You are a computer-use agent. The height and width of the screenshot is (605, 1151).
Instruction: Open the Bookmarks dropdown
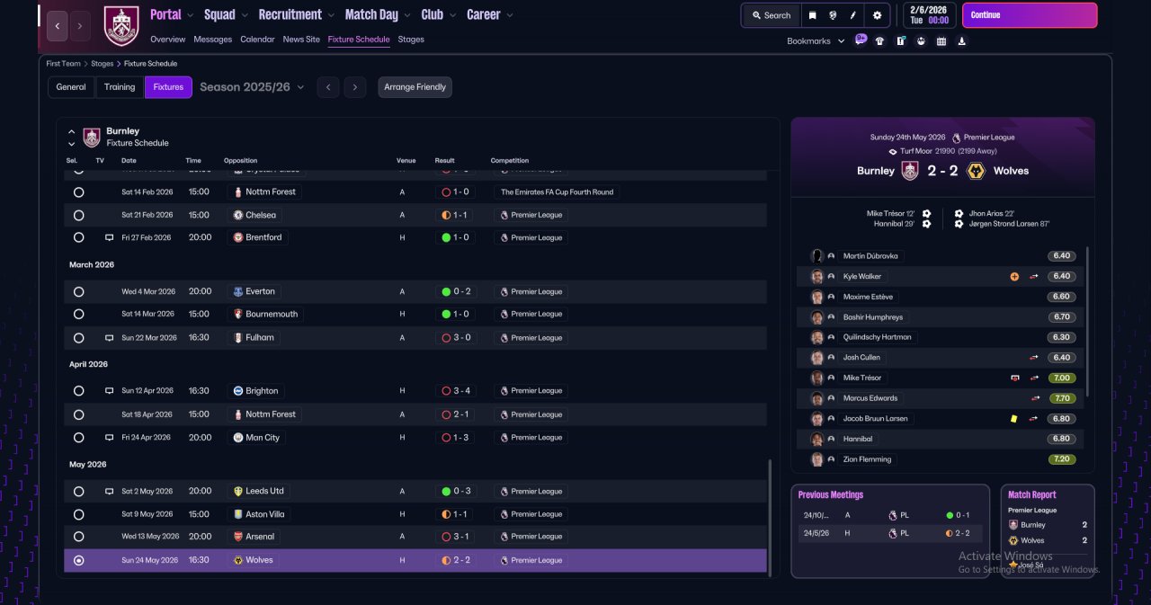(816, 41)
